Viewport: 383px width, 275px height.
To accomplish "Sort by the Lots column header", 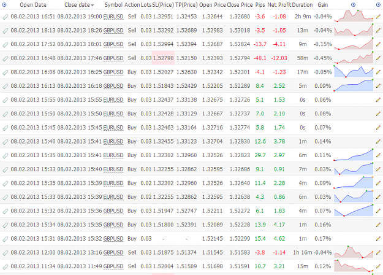I will click(x=146, y=5).
